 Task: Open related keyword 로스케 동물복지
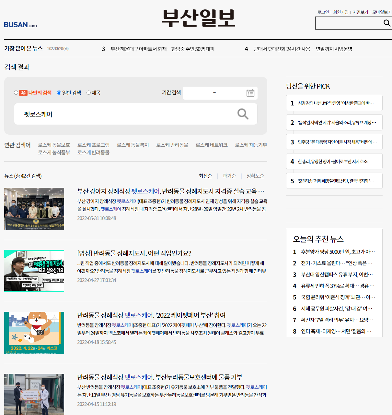133,145
